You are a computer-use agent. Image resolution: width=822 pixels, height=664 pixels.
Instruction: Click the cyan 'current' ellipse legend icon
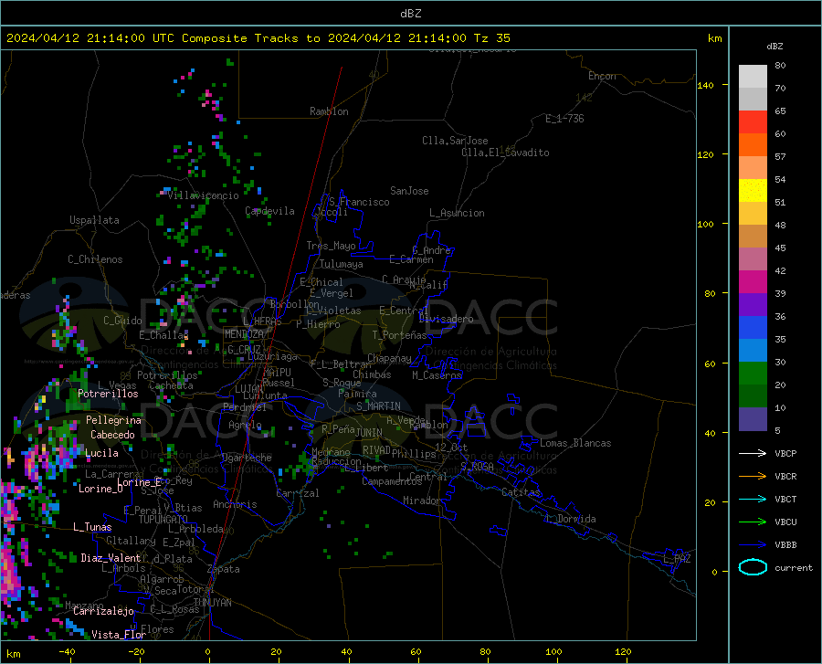[753, 567]
